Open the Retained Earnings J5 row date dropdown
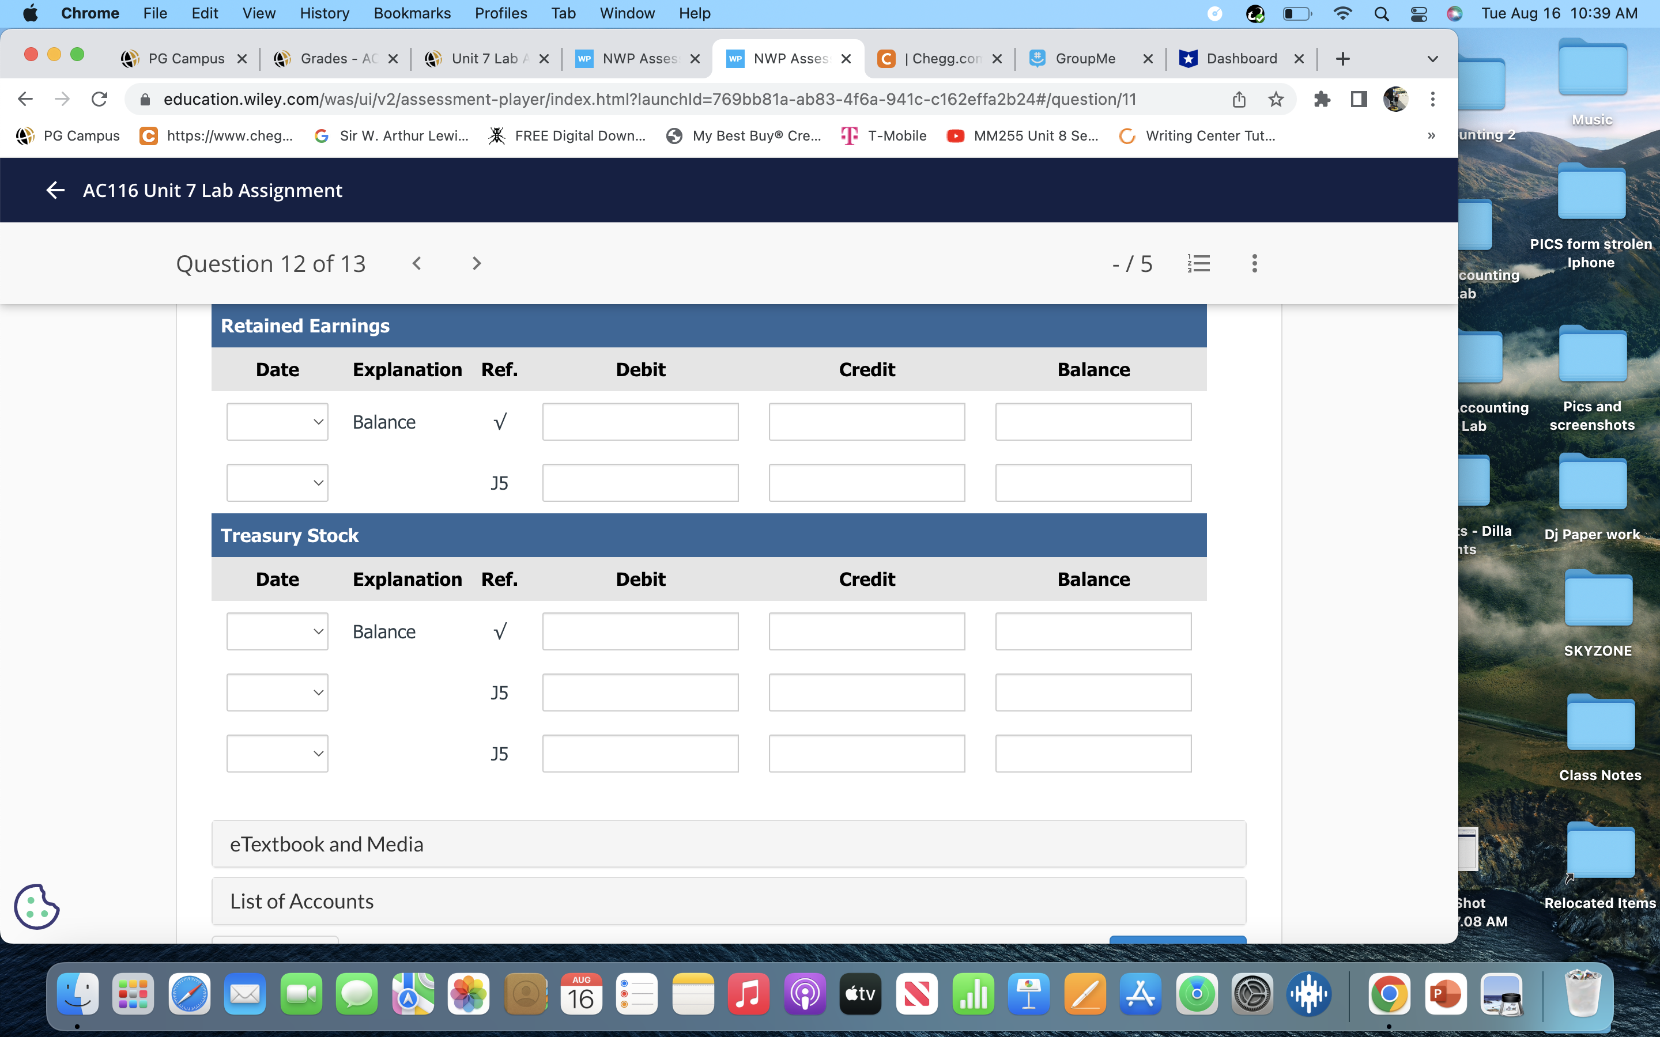 coord(277,483)
